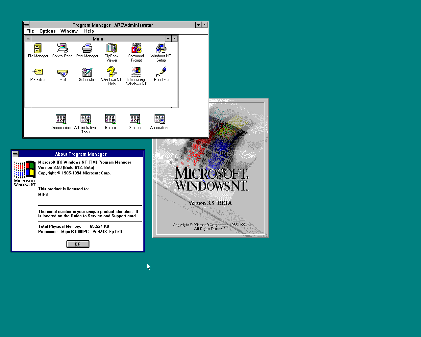The height and width of the screenshot is (337, 421).
Task: Click 'This product is licensed to:' text
Action: [63, 189]
